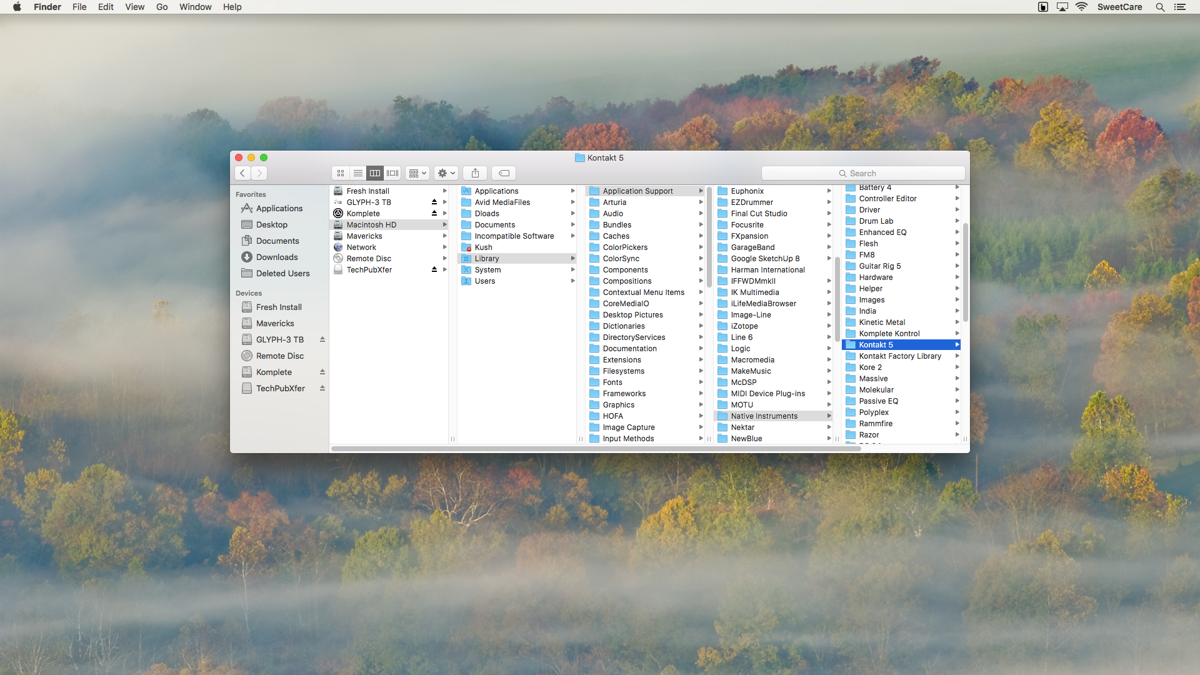Select the Application Support folder

point(645,191)
